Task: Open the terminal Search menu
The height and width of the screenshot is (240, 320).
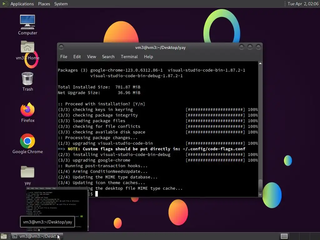Action: click(108, 57)
